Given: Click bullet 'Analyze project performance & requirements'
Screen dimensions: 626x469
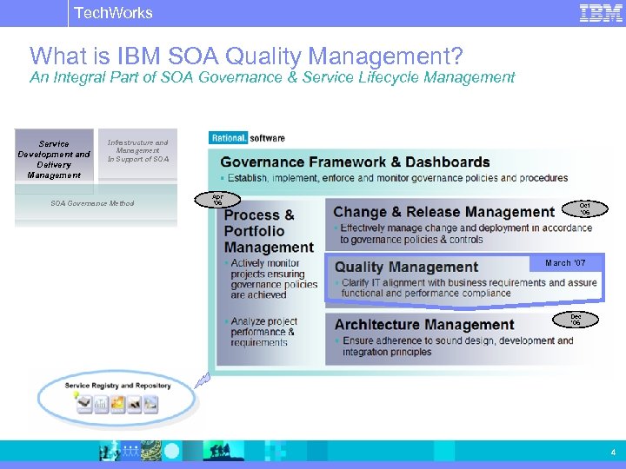Looking at the screenshot, I should [x=262, y=332].
